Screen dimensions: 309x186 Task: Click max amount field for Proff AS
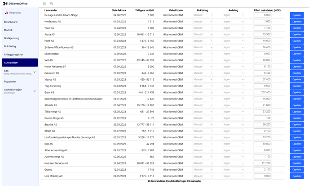pyautogui.click(x=262, y=41)
